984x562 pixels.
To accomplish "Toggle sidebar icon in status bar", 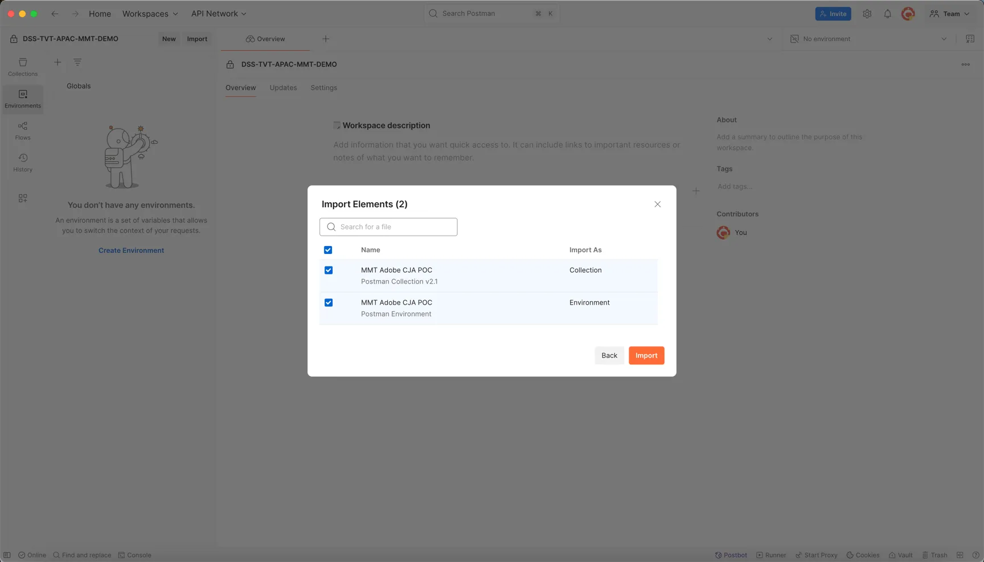I will tap(7, 555).
